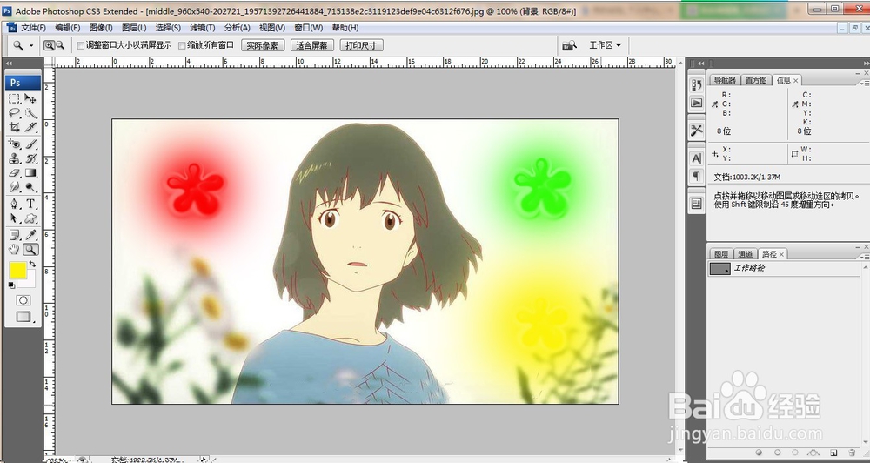Select the Crop tool

coord(15,127)
